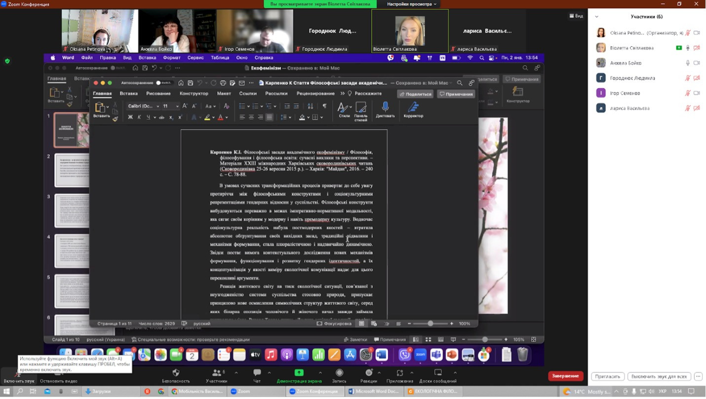
Task: Switch to the Рецензирование ribbon tab
Action: point(315,94)
